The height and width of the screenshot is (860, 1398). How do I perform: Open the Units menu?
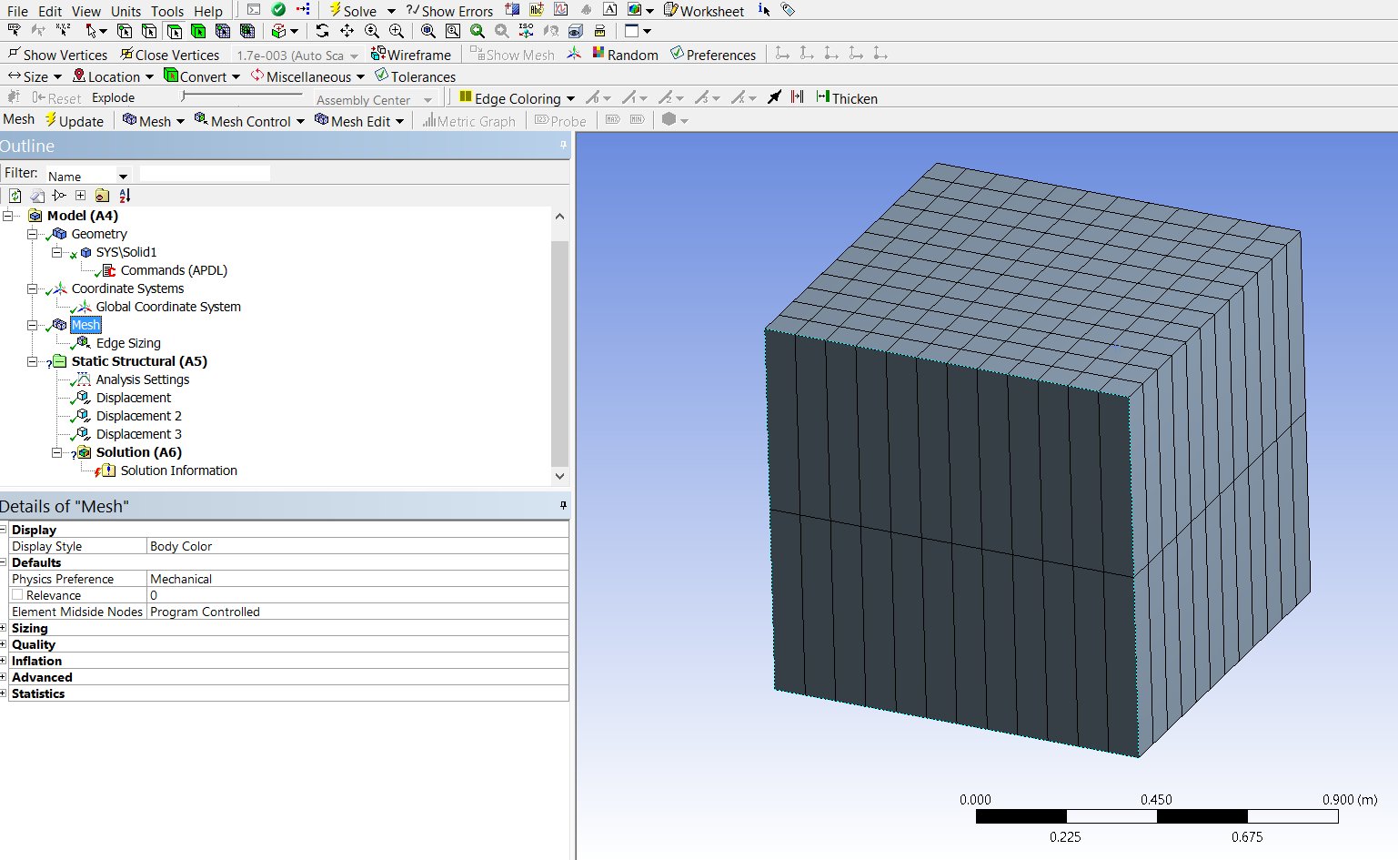[x=126, y=11]
